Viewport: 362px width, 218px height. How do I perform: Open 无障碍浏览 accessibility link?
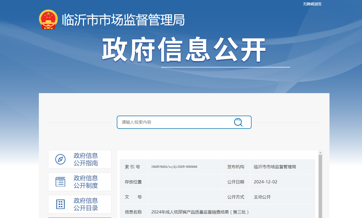(x=312, y=4)
